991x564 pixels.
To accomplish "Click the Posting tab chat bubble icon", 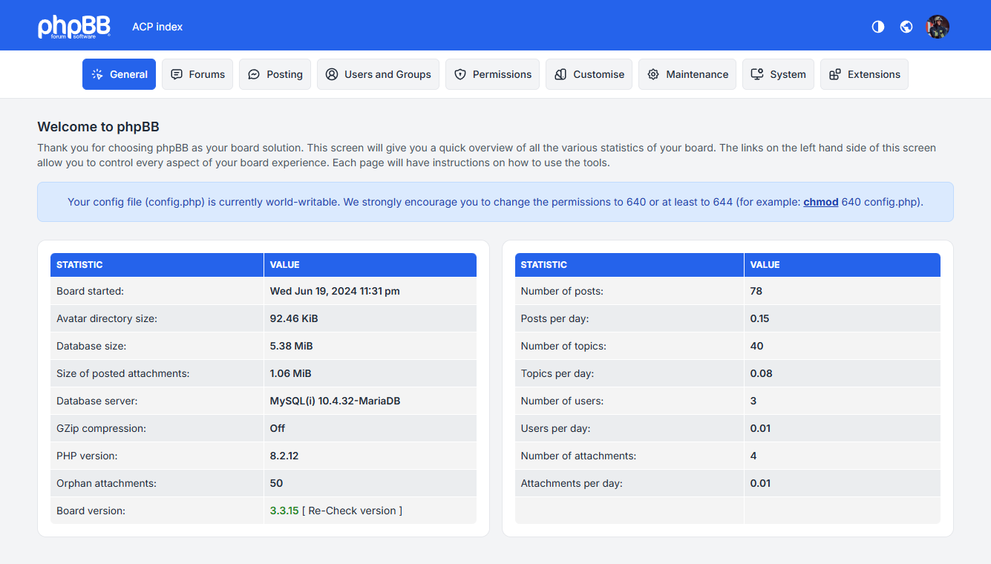I will pos(254,74).
